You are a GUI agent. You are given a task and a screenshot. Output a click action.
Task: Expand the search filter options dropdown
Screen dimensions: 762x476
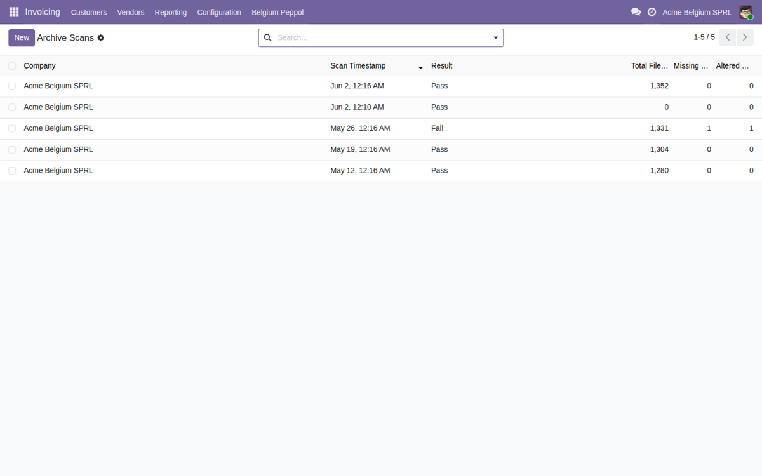point(496,38)
